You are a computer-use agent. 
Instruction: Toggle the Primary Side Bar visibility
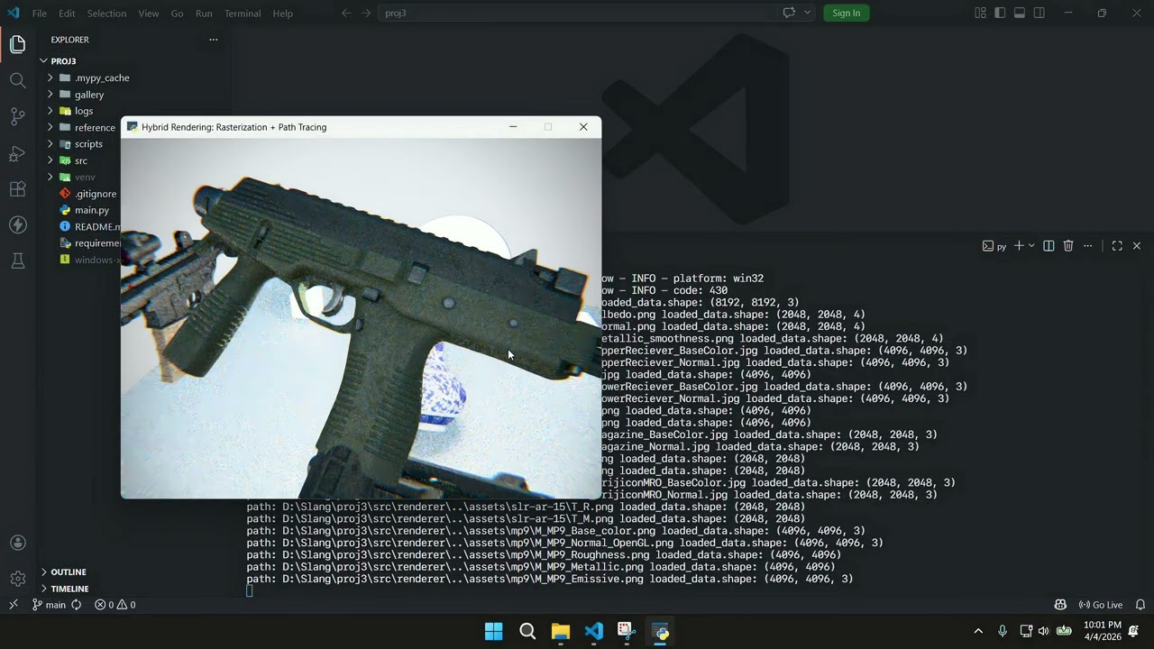click(x=1000, y=13)
